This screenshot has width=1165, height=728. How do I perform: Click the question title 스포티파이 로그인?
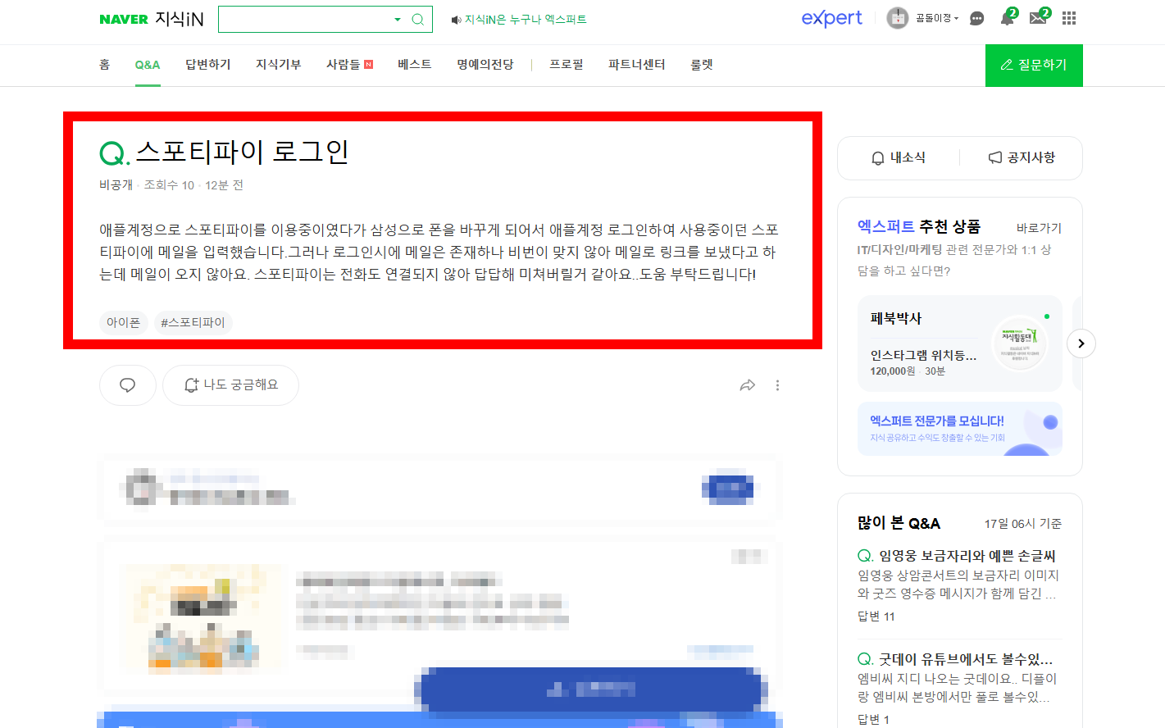[243, 152]
